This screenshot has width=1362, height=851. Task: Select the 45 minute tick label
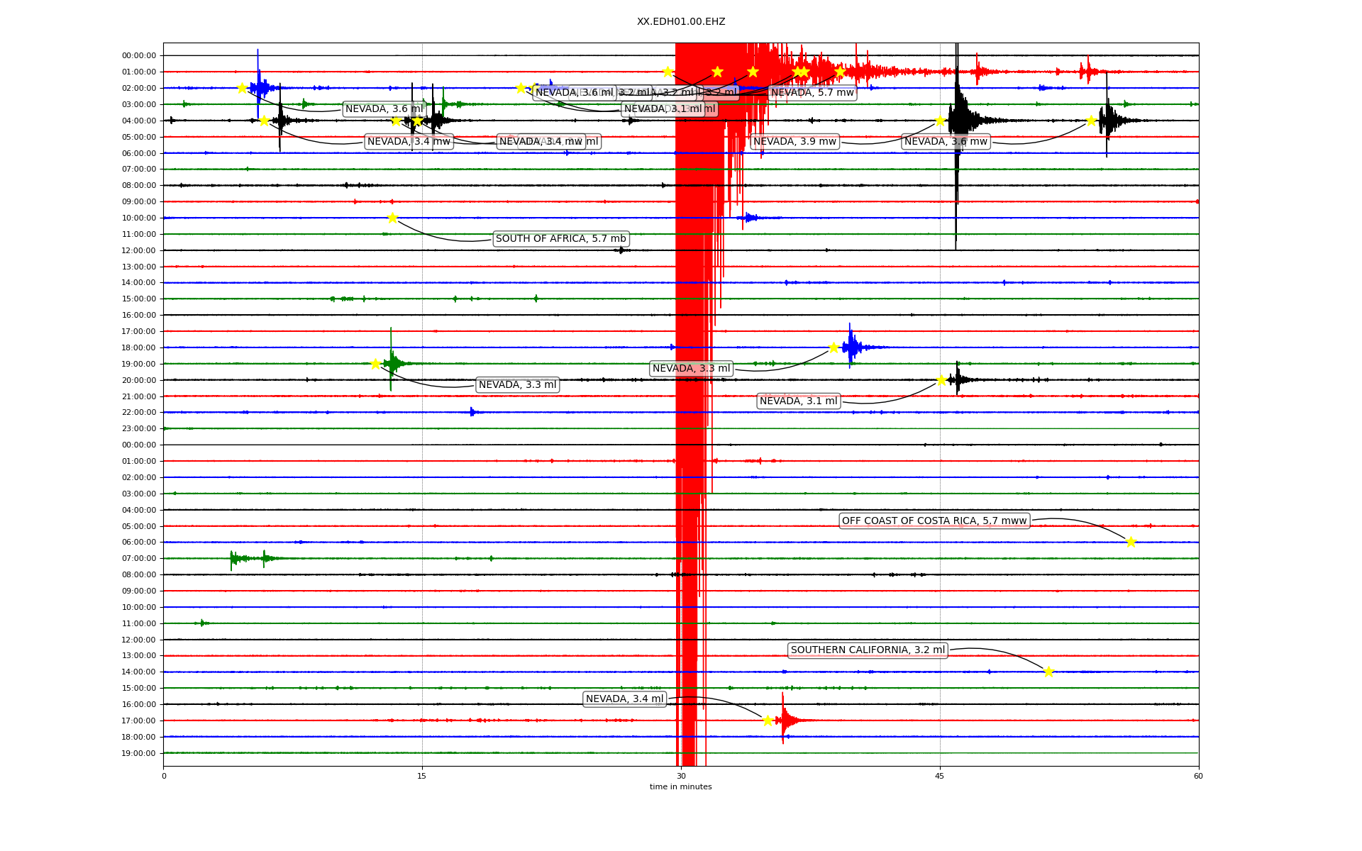coord(939,776)
